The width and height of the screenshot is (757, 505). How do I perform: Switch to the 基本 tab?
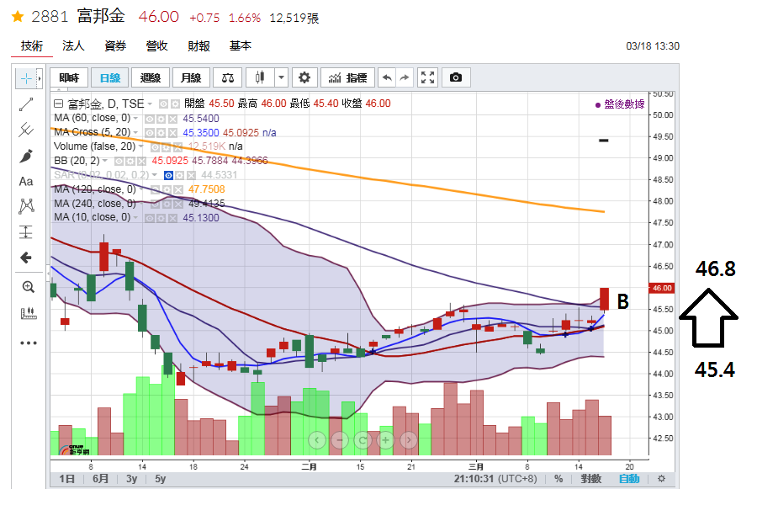241,46
